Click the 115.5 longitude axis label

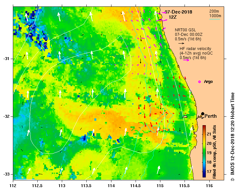185,186
